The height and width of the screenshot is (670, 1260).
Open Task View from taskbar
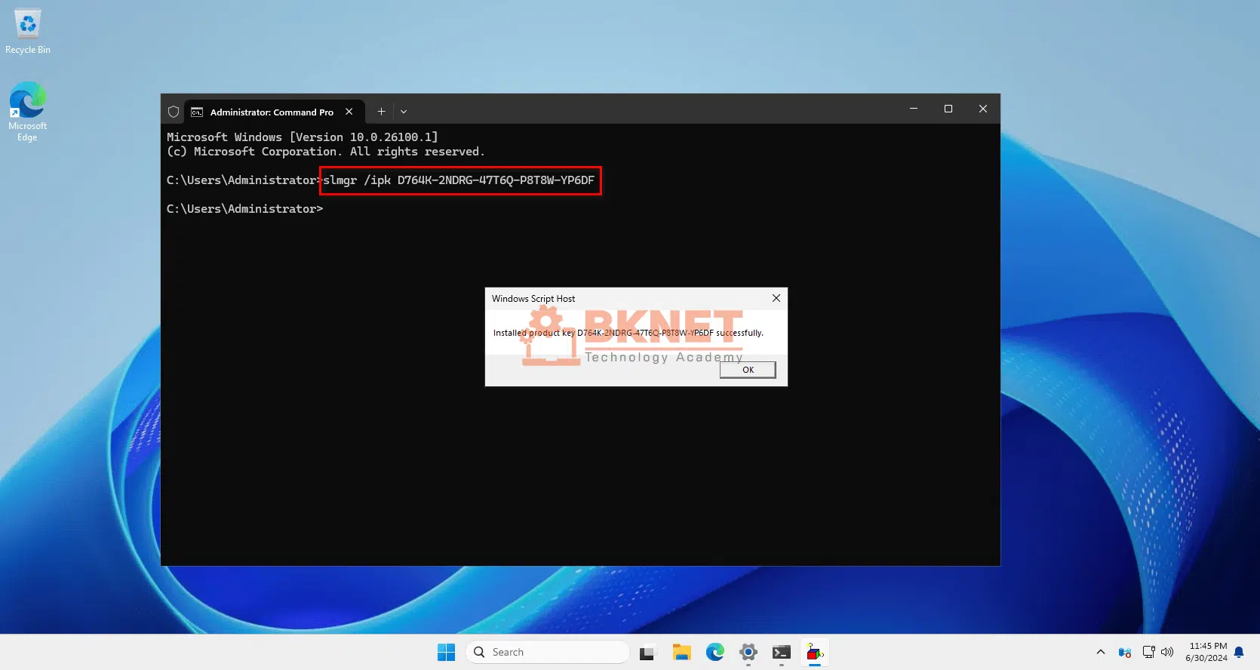coord(647,653)
